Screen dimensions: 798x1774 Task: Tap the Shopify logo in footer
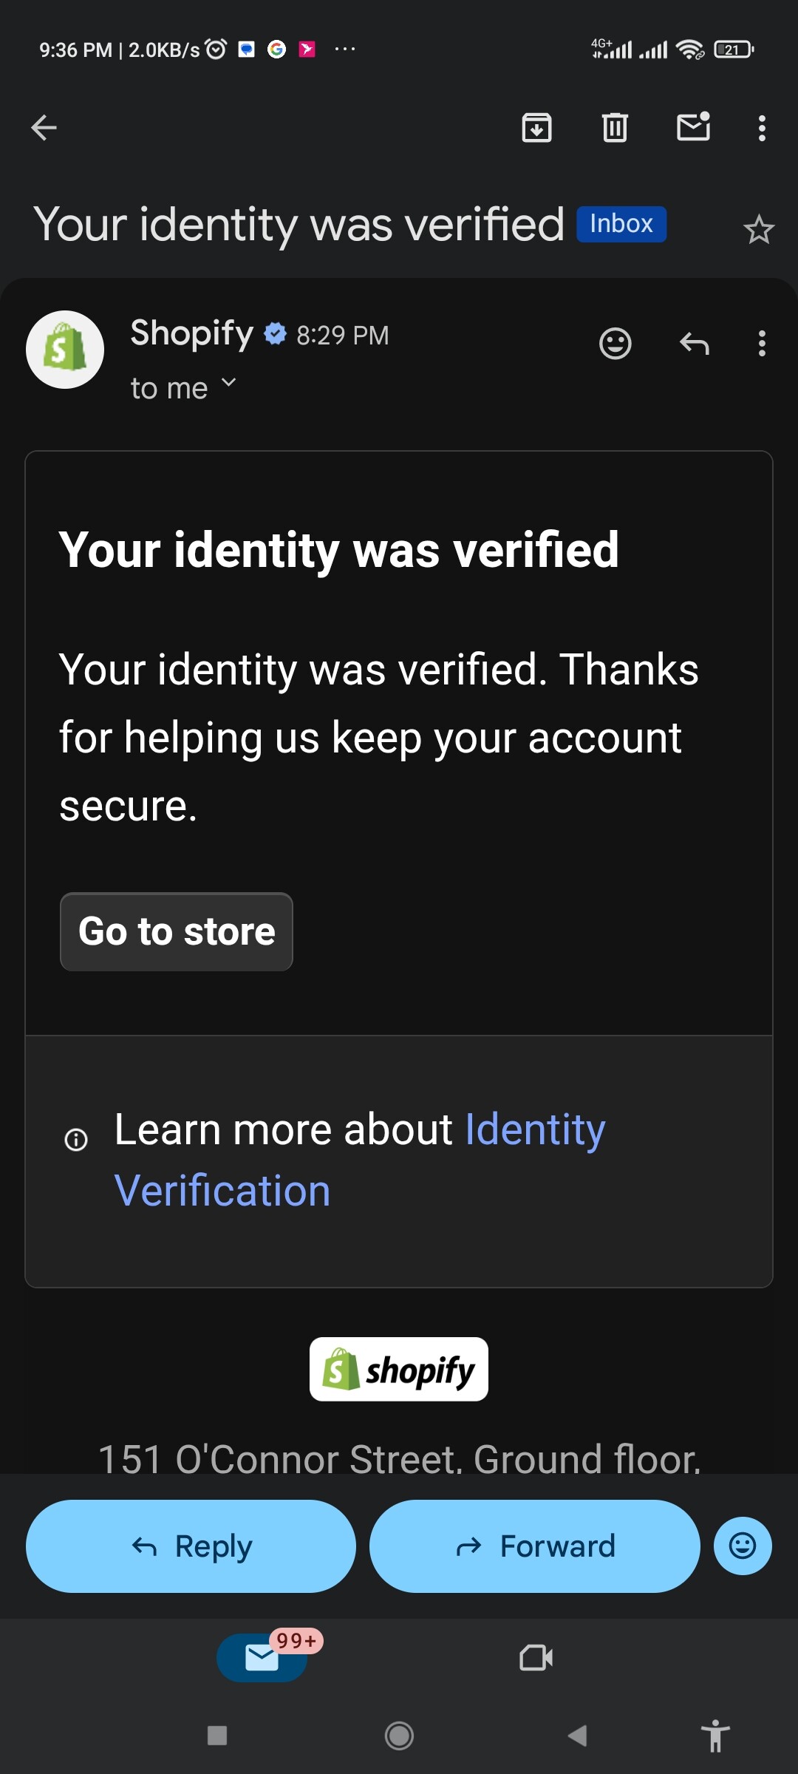399,1369
